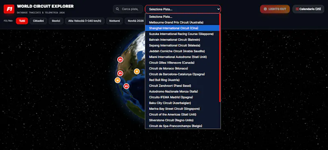Select Circuit of the Americas (Stati Uniti)

coord(182,114)
